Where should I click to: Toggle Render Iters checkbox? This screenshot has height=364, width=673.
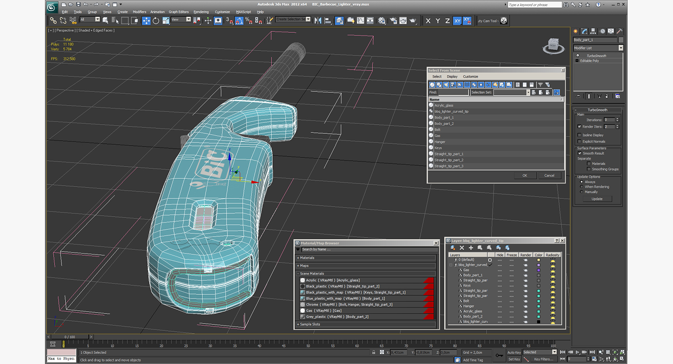click(579, 126)
